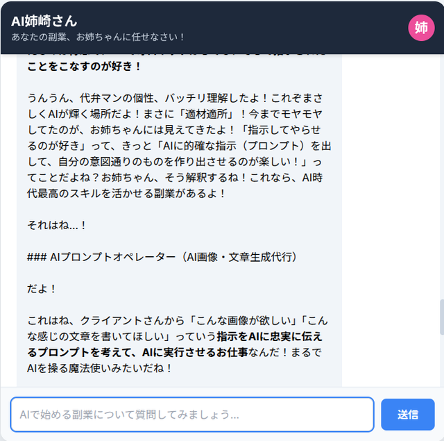444x441 pixels.
Task: Click the short だよ！ line
Action: point(42,289)
